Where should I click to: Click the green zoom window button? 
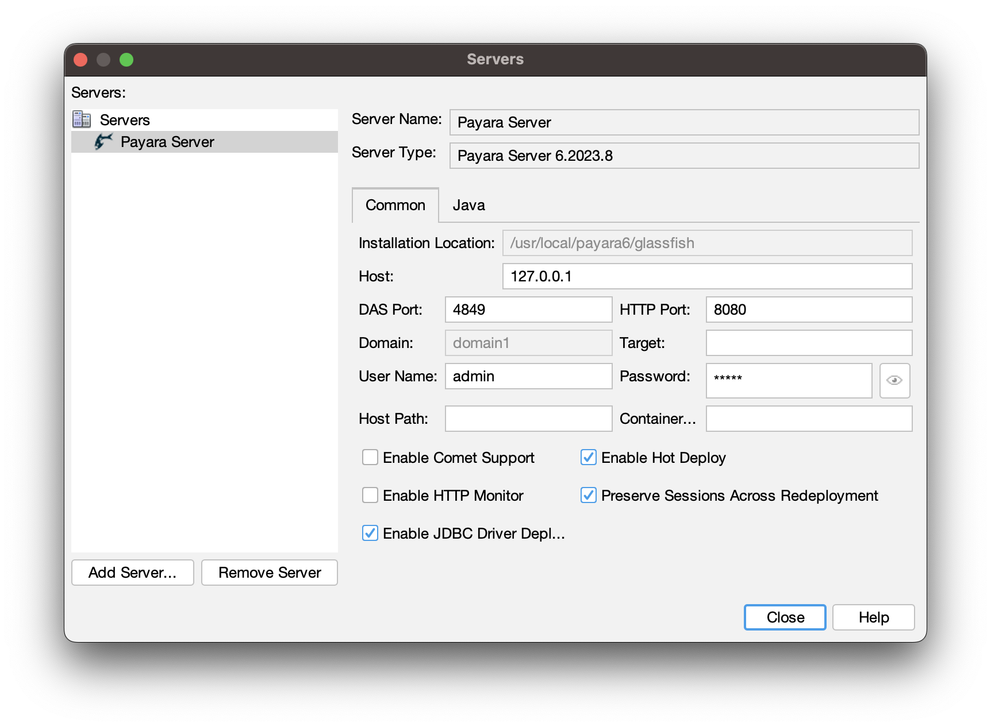click(x=126, y=60)
